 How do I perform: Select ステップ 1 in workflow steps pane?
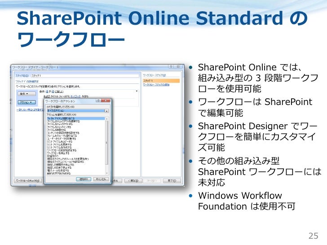(x=161, y=80)
